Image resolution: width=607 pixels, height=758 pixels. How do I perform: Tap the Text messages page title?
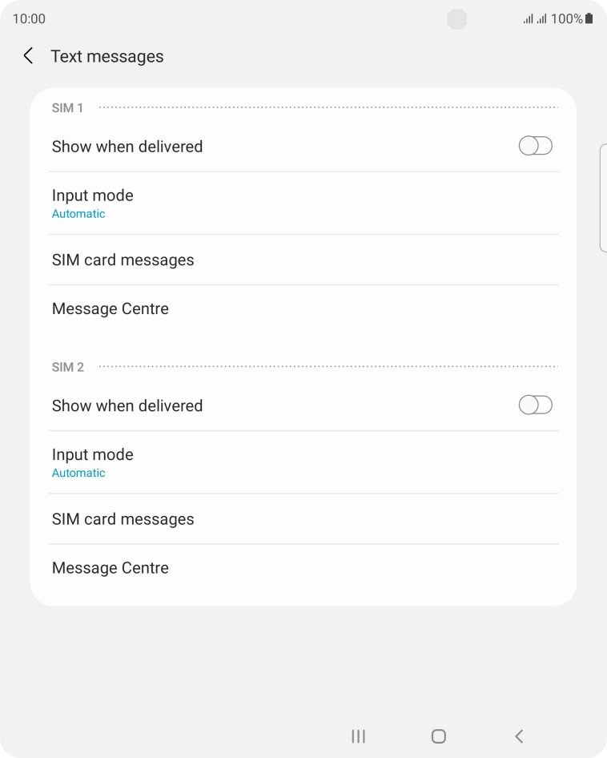pyautogui.click(x=107, y=57)
